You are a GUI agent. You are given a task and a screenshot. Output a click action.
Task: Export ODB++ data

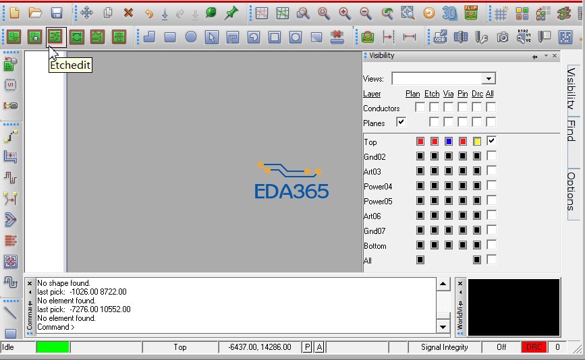440,37
